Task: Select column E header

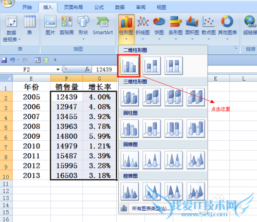Action: 31,79
